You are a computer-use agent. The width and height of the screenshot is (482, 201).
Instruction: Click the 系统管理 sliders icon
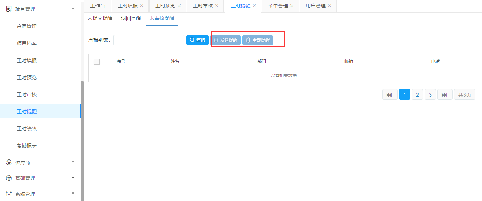9,194
